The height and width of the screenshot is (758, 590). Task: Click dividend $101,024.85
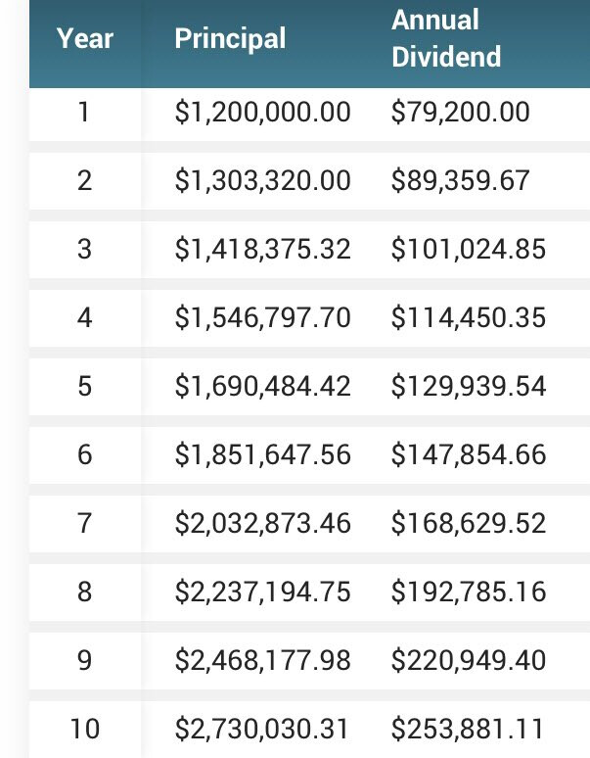[x=469, y=250]
